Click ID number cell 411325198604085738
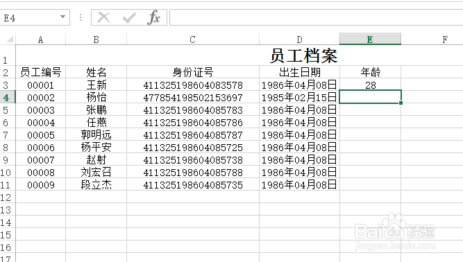 tap(193, 159)
